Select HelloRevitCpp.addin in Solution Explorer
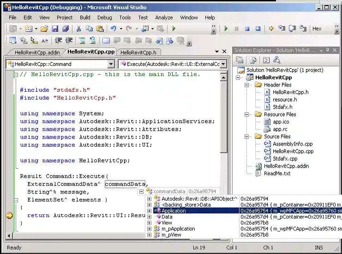The height and width of the screenshot is (254, 342). (286, 166)
